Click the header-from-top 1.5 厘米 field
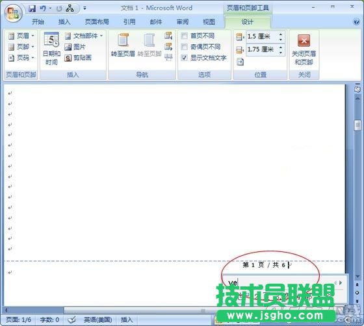 click(x=261, y=36)
